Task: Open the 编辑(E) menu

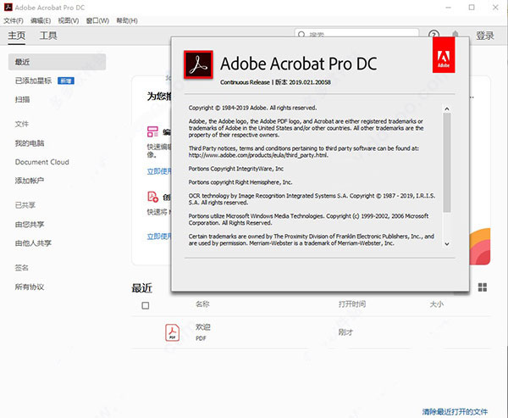Action: tap(41, 20)
